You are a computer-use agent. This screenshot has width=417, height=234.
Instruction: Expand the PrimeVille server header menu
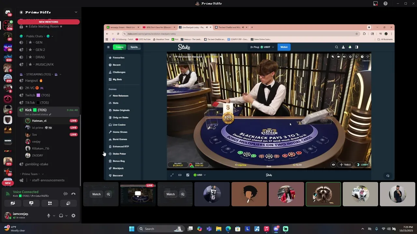(x=49, y=12)
